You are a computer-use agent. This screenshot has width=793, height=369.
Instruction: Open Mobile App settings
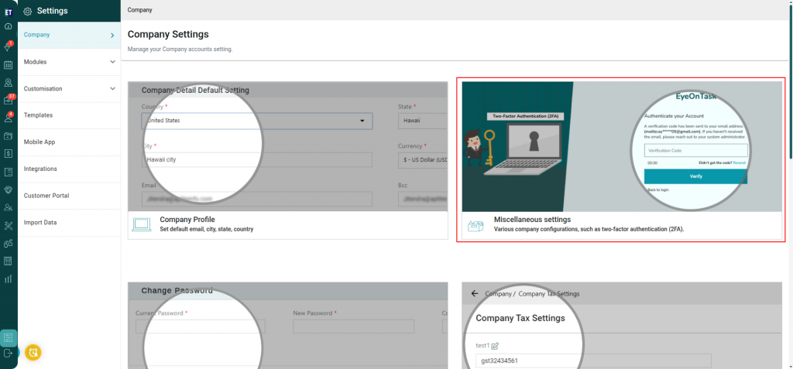[69, 142]
